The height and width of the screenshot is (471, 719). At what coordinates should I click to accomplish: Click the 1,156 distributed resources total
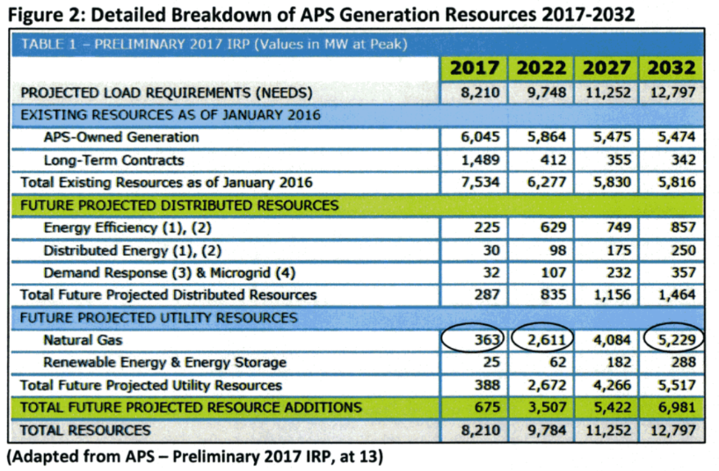tap(612, 294)
